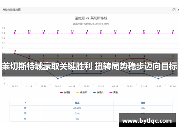Select the pink 14 marker at 09:26
Viewport: 179px width, 130px height.
115,33
